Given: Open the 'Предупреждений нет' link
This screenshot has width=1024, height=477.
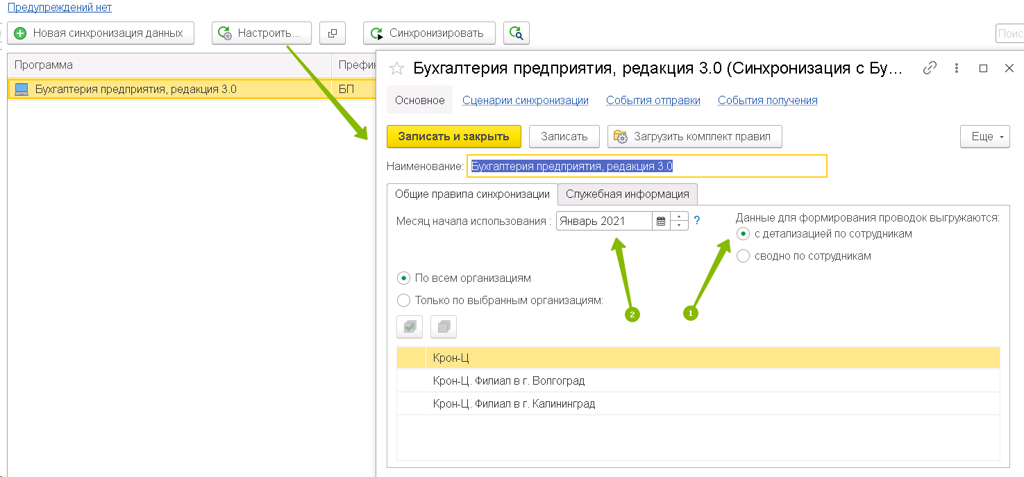Looking at the screenshot, I should tap(59, 8).
